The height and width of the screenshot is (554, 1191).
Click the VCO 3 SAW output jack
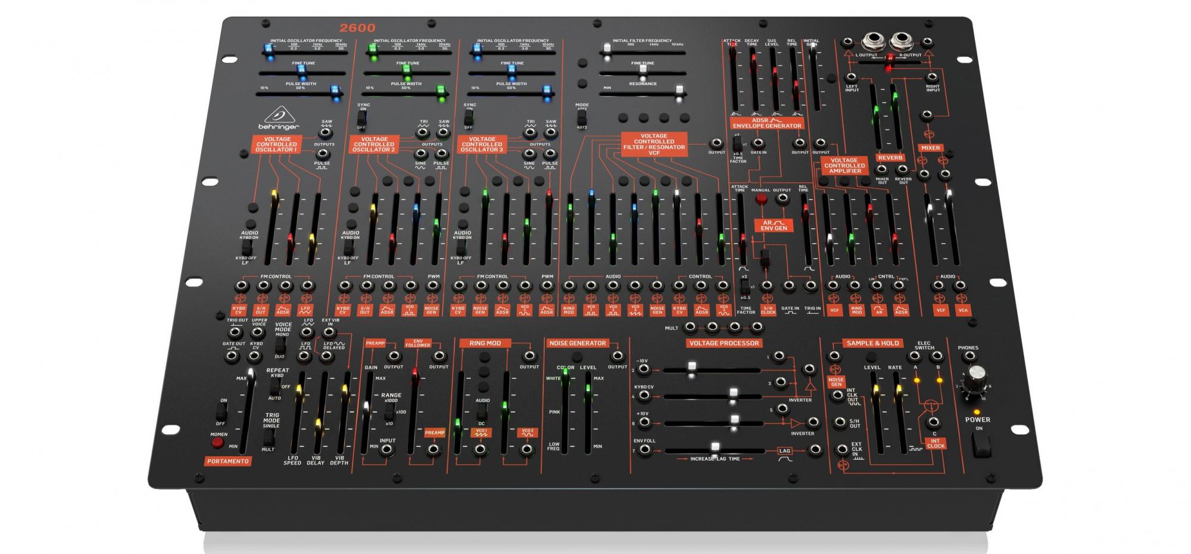[x=551, y=133]
